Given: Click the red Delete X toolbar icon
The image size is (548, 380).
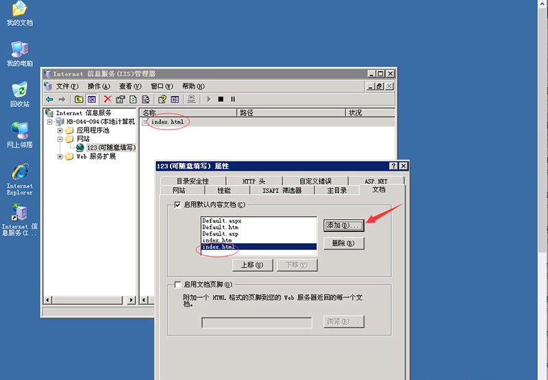Looking at the screenshot, I should point(107,99).
